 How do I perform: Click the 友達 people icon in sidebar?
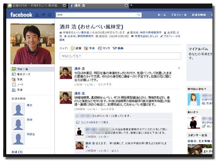tap(14, 90)
